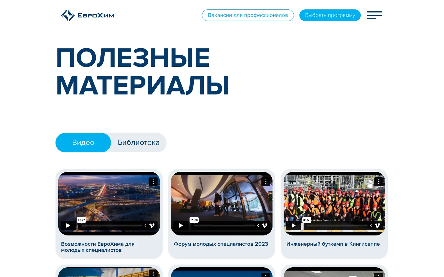Open three-dot menu on Инженерный буткемп video
Viewport: 444px width, 277px height.
(x=379, y=182)
